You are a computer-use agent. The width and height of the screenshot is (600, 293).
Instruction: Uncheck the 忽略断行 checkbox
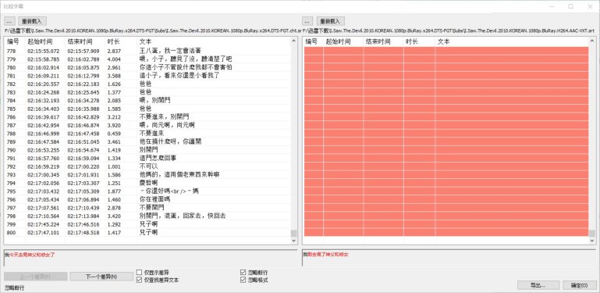pos(243,273)
